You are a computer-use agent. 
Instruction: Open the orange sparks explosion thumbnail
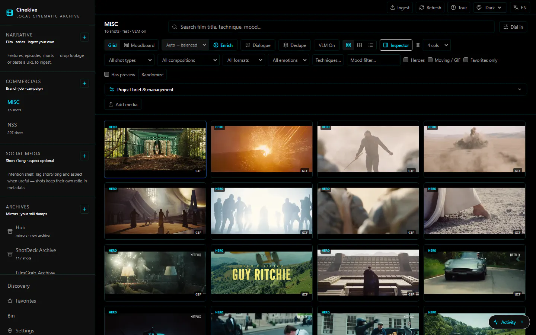click(262, 149)
